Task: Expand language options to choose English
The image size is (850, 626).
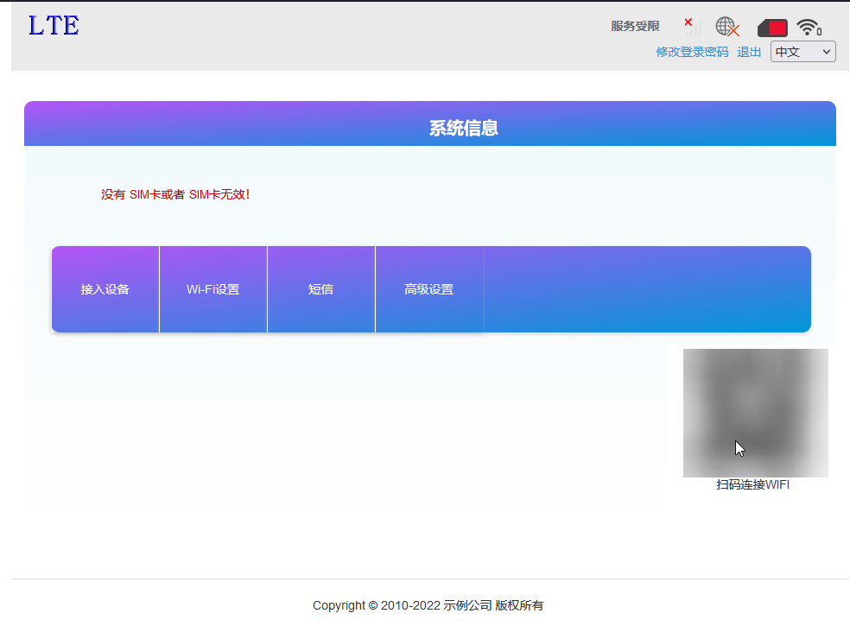Action: pos(802,51)
